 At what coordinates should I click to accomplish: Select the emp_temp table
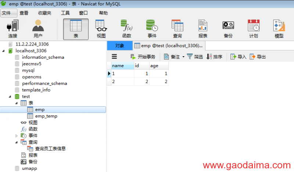coord(46,116)
